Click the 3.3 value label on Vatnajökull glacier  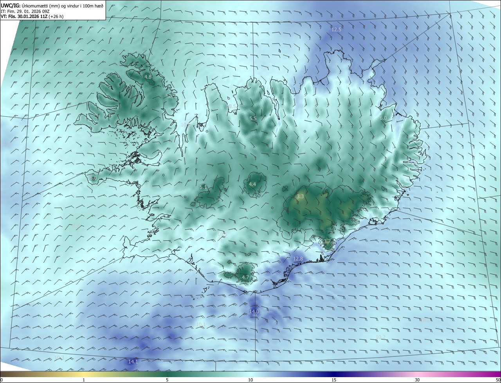[x=300, y=197]
